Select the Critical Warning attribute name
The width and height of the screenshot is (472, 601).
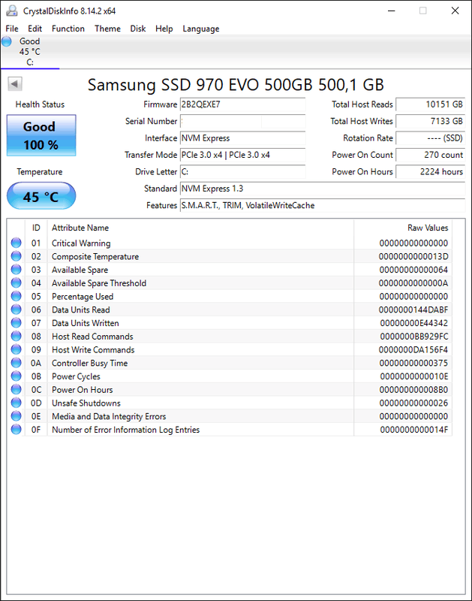click(x=81, y=243)
